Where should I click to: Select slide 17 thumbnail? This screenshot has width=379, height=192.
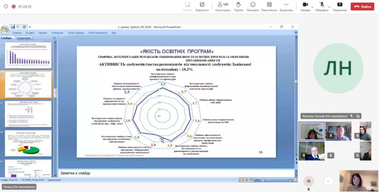tap(28, 114)
